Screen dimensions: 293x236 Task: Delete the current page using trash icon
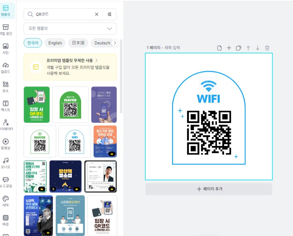click(267, 48)
